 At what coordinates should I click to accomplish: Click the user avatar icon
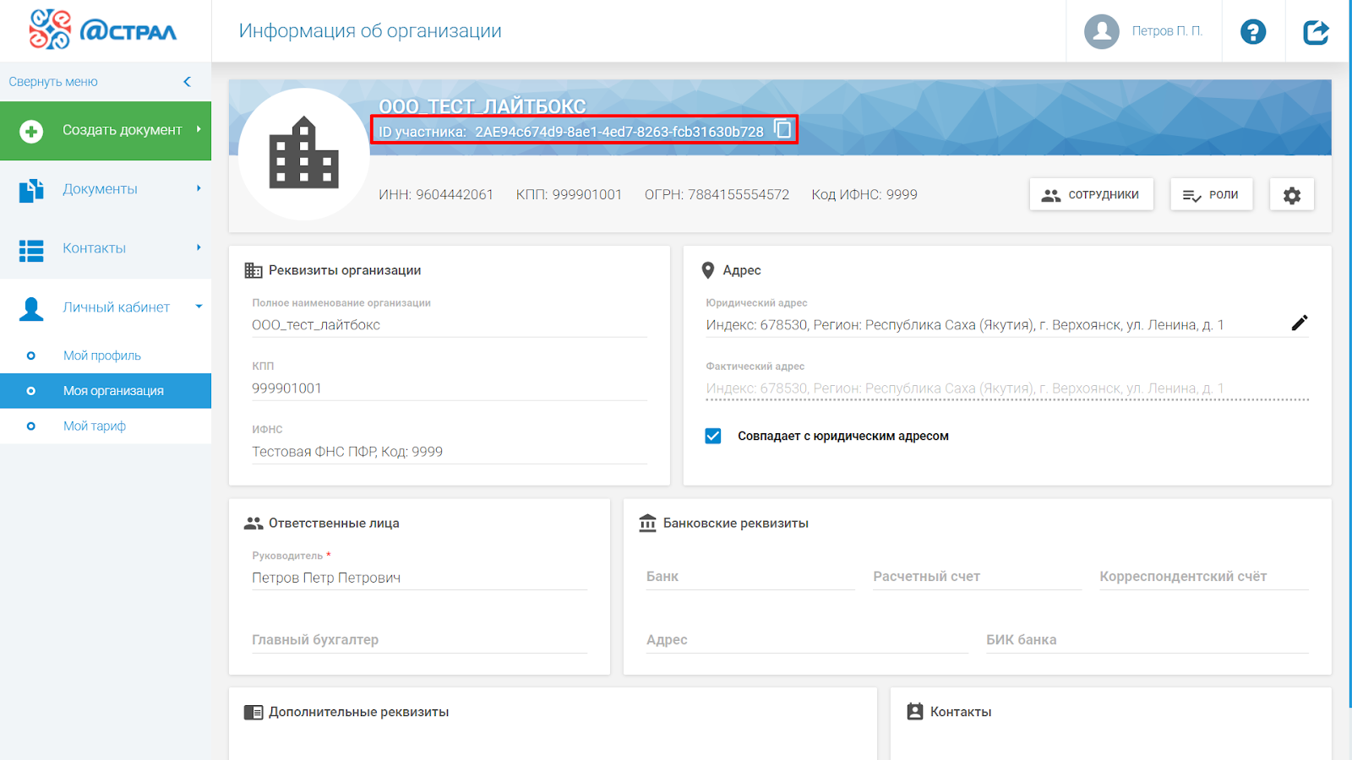point(1102,31)
